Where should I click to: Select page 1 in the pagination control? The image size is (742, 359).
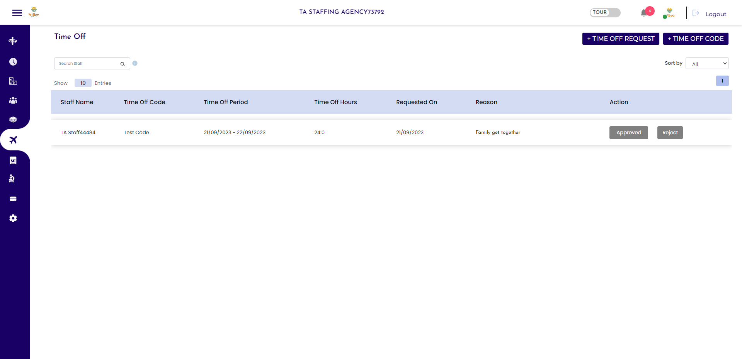722,81
